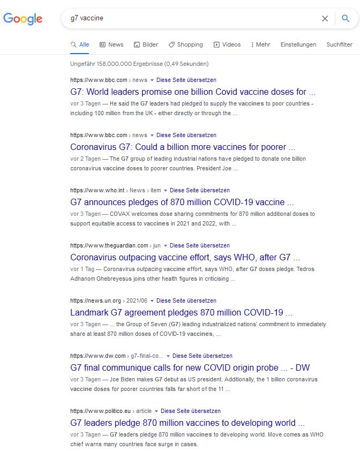360x451 pixels.
Task: Expand dropdown arrow next to who.int result
Action: [x=166, y=191]
